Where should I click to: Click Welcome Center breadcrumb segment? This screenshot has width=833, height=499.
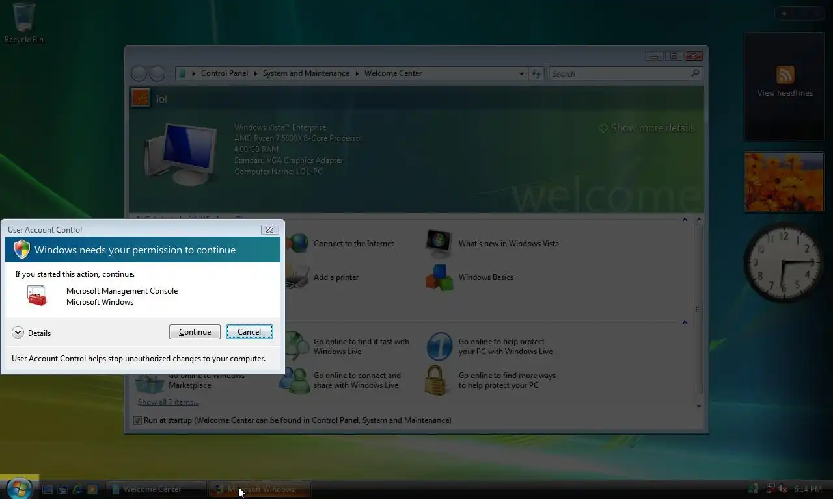[393, 73]
